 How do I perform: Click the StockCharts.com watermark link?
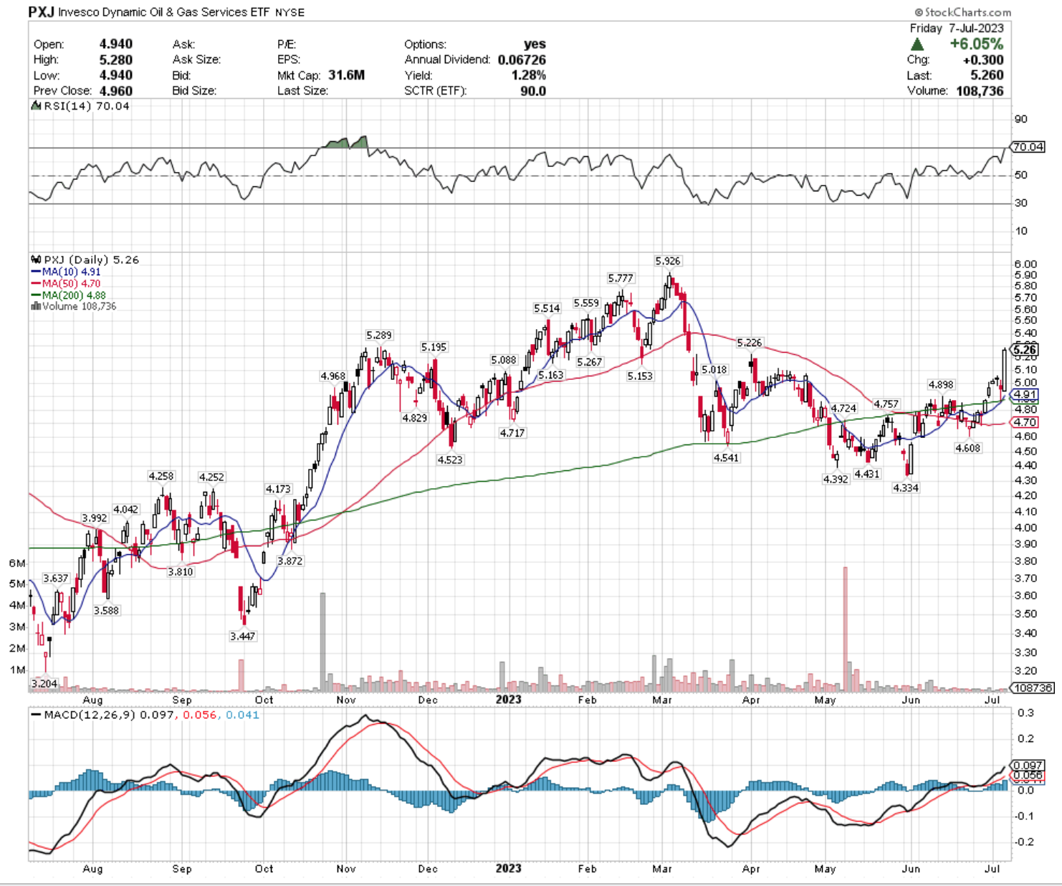pos(962,12)
